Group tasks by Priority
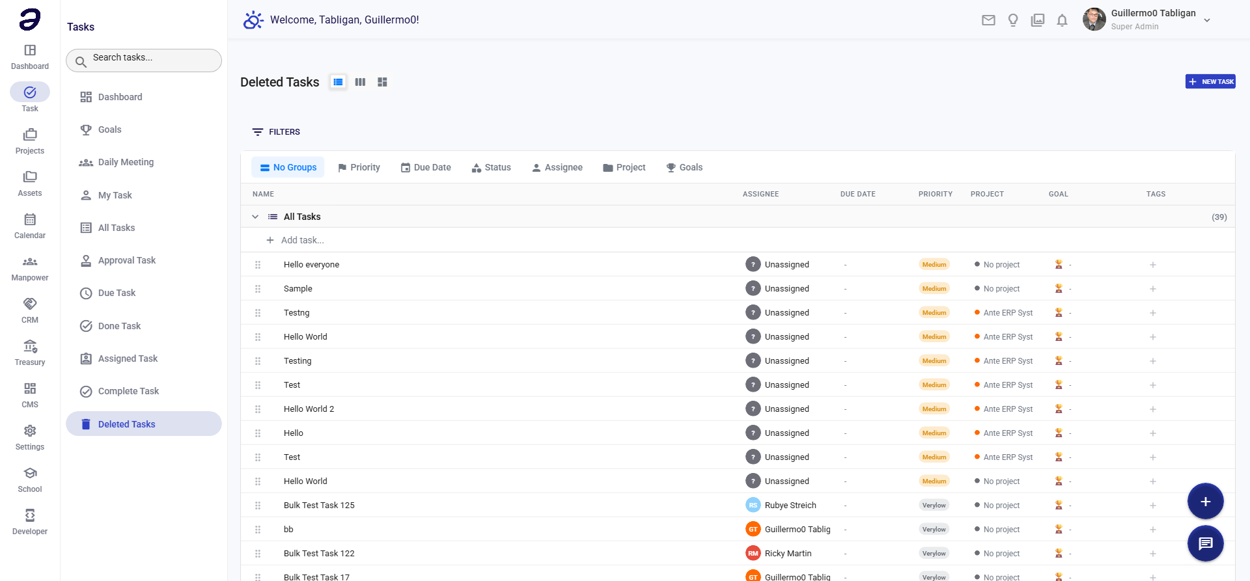The image size is (1250, 581). pyautogui.click(x=359, y=167)
